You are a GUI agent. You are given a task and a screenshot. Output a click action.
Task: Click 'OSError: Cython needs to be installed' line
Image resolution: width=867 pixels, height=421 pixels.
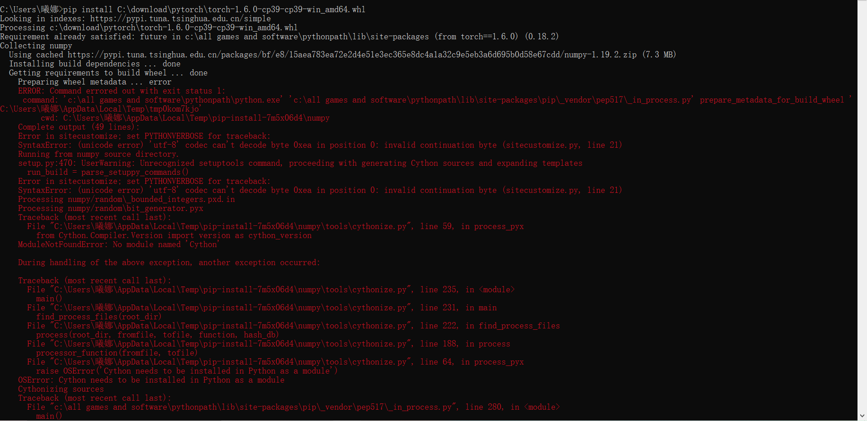pos(151,380)
